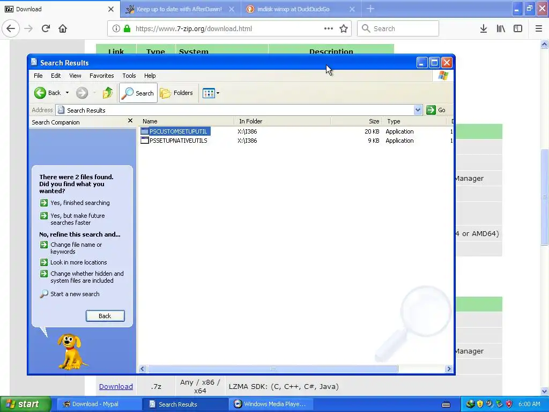Click the LZMA SDK Download link
The height and width of the screenshot is (412, 549).
pos(116,386)
